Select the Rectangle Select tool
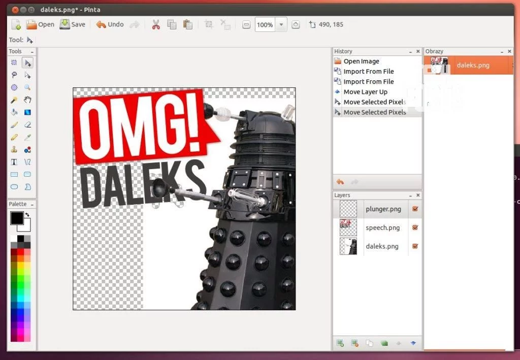The height and width of the screenshot is (360, 520). [14, 62]
